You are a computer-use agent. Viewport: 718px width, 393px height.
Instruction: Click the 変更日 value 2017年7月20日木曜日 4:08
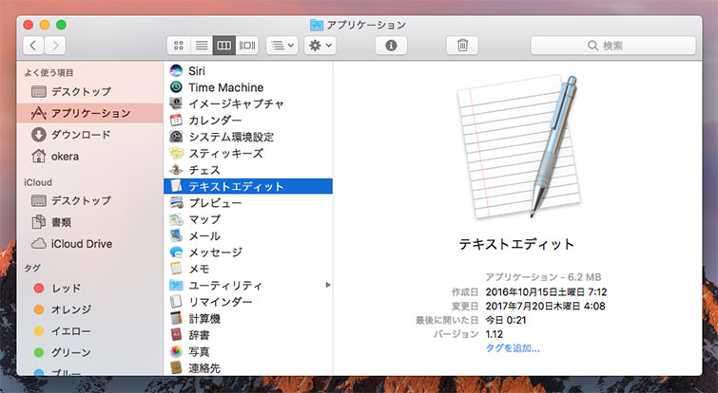545,306
